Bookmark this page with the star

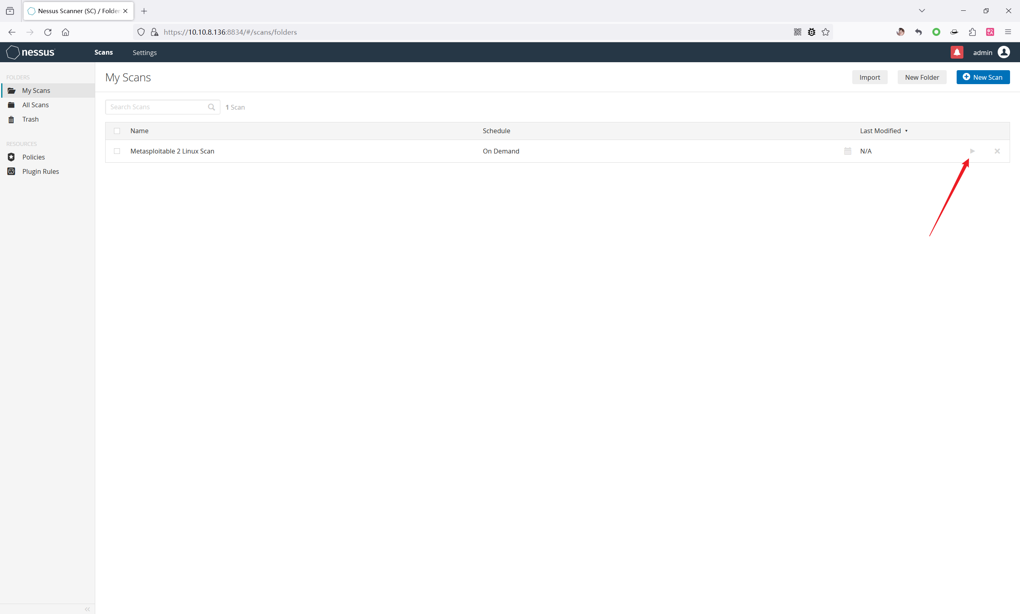[826, 32]
